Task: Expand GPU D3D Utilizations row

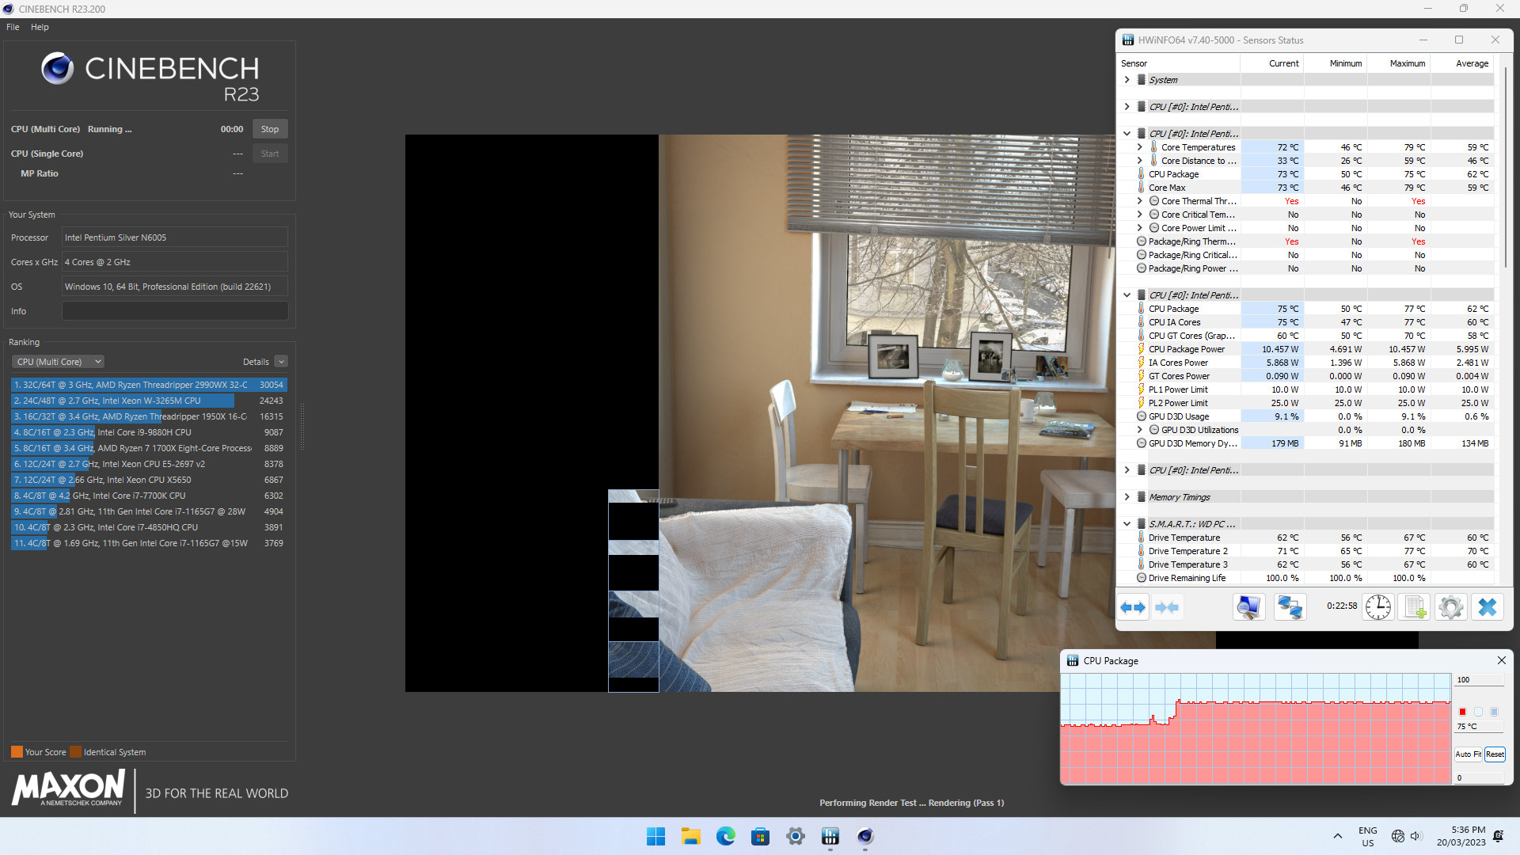Action: (1139, 430)
